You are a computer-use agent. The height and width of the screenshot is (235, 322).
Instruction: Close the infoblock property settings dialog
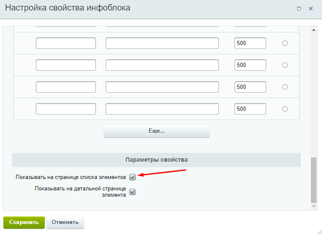point(311,9)
